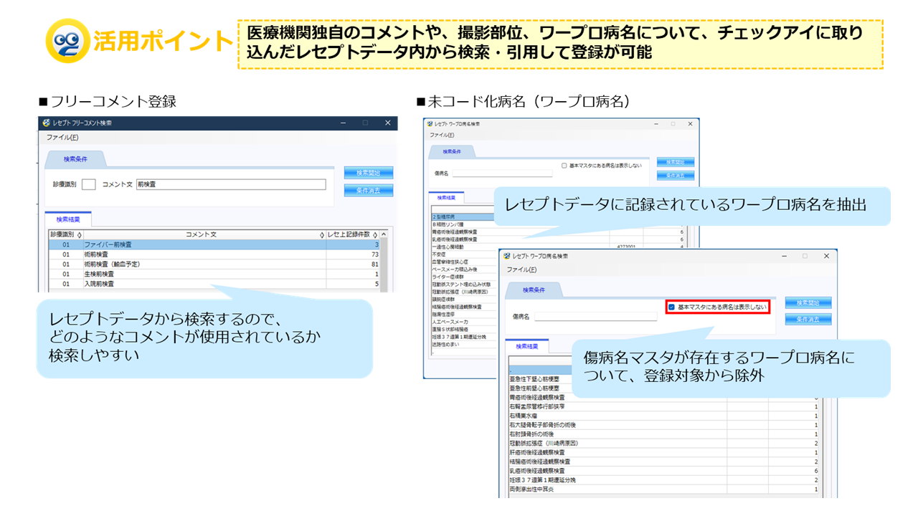This screenshot has height=516, width=918.
Task: Check 基本マスタ checkbox in back ワープロ病名 window
Action: 564,166
